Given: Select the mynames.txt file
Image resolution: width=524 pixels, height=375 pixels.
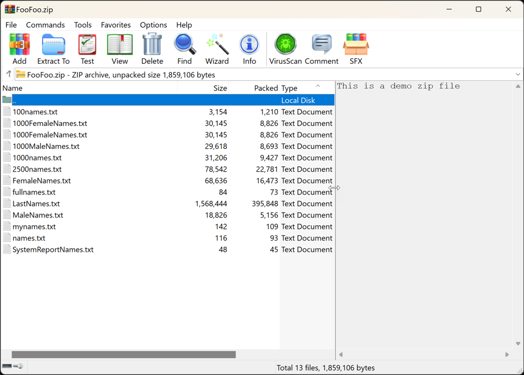Looking at the screenshot, I should click(34, 227).
